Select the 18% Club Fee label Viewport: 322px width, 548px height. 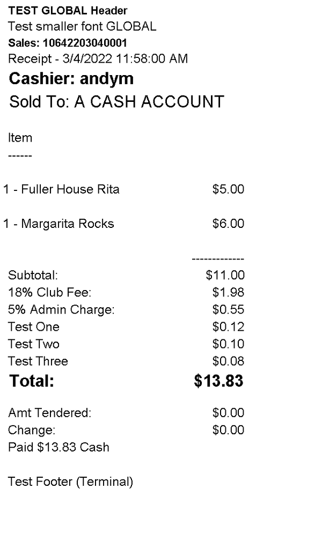point(50,293)
